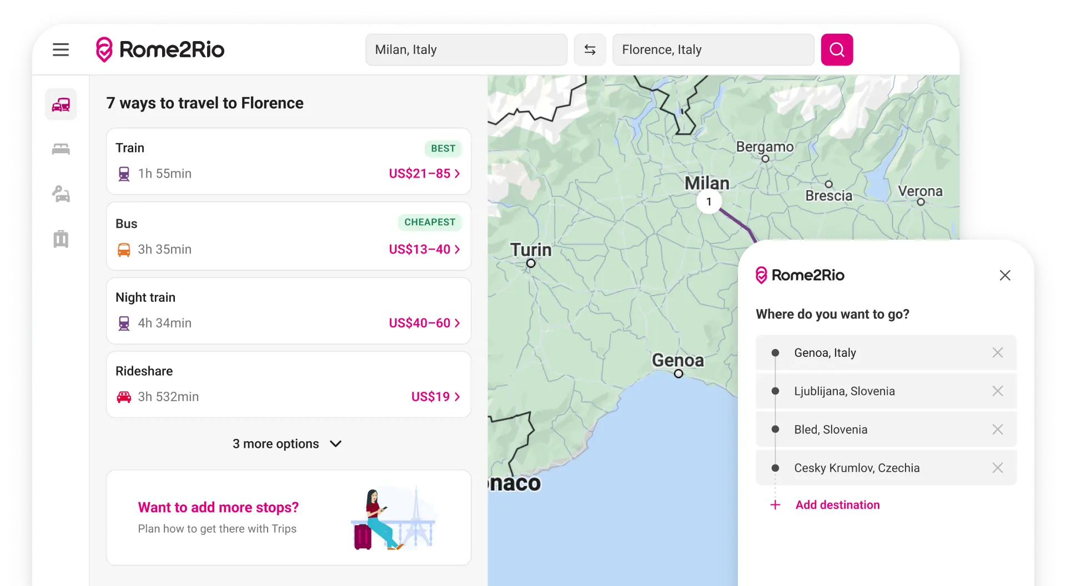Click the 3h 35min bus duration
This screenshot has height=586, width=1066.
click(x=165, y=250)
